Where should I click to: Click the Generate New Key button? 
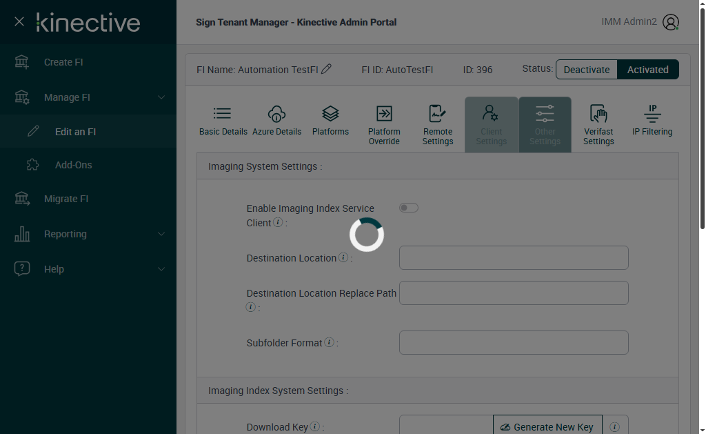pos(547,426)
